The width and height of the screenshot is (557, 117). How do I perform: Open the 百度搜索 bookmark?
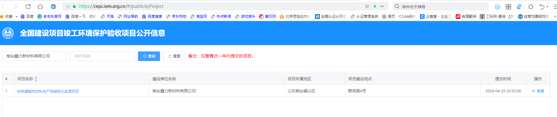(x=152, y=17)
